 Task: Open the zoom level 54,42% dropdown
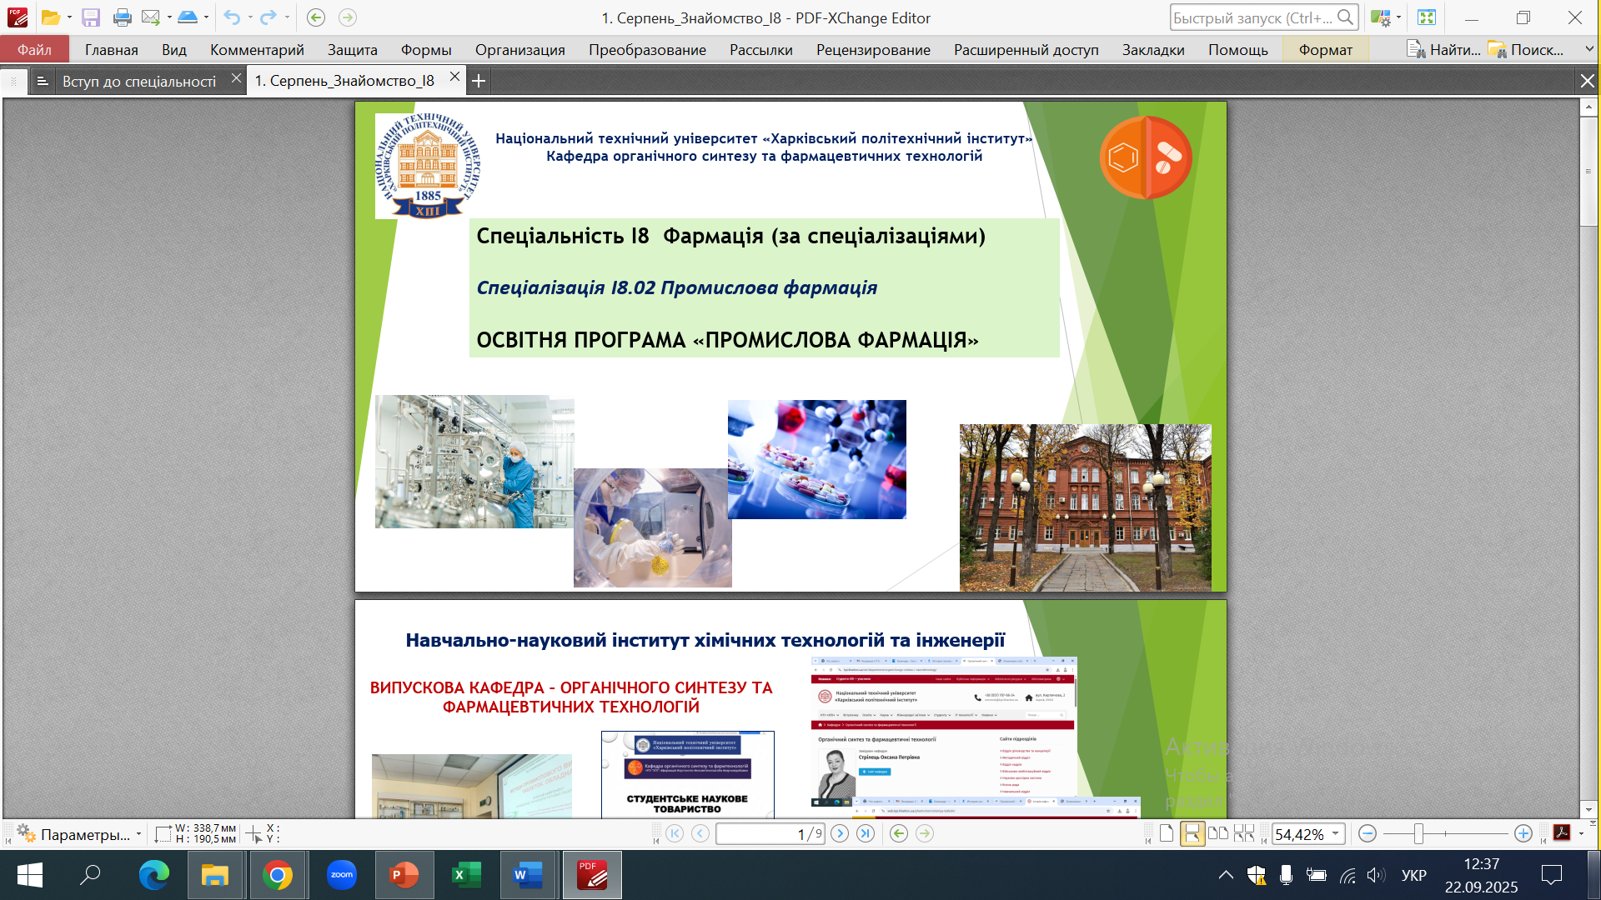point(1336,834)
